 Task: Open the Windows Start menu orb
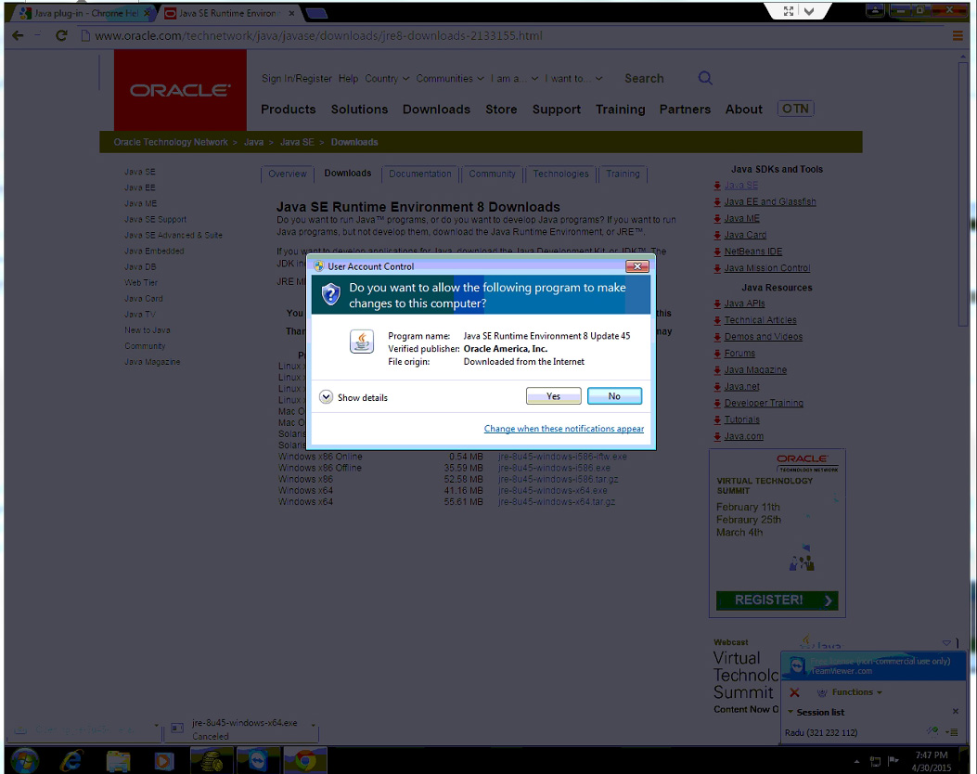pyautogui.click(x=25, y=760)
